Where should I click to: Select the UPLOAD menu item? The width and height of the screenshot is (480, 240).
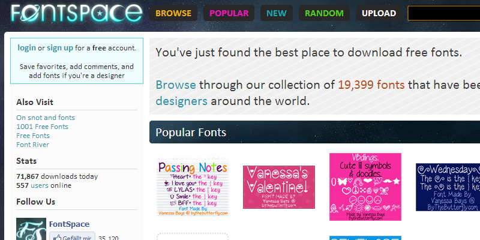click(379, 13)
